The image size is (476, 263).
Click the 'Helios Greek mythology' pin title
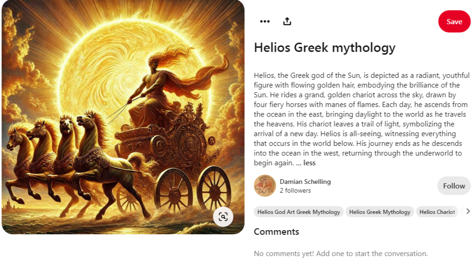pyautogui.click(x=324, y=48)
